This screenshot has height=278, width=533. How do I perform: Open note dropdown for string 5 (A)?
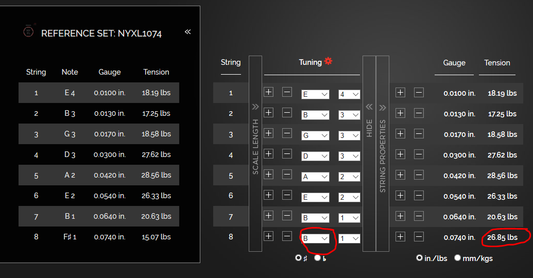point(315,177)
